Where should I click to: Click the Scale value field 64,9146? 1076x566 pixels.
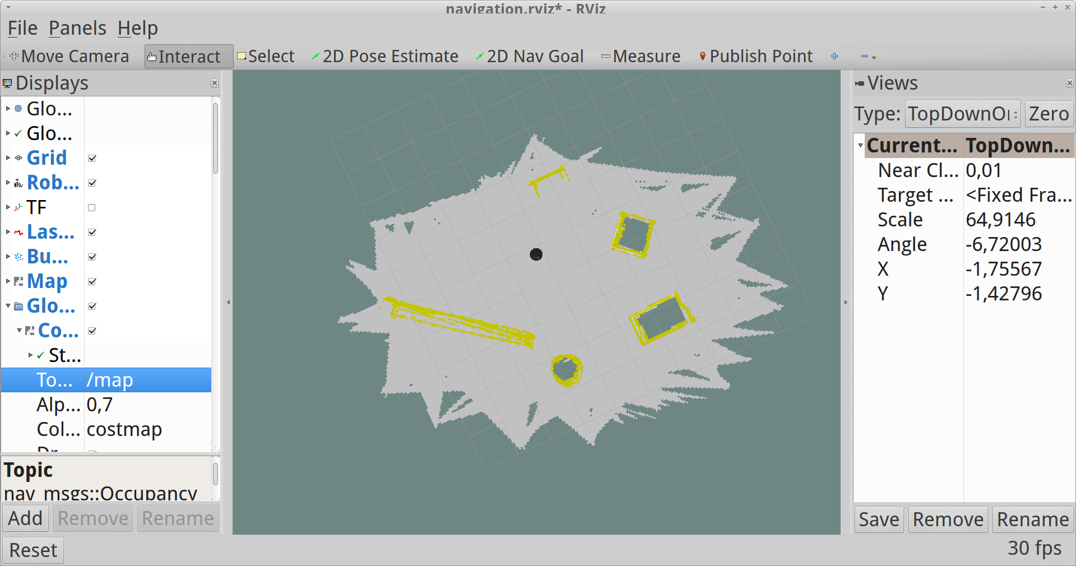[x=1001, y=220]
